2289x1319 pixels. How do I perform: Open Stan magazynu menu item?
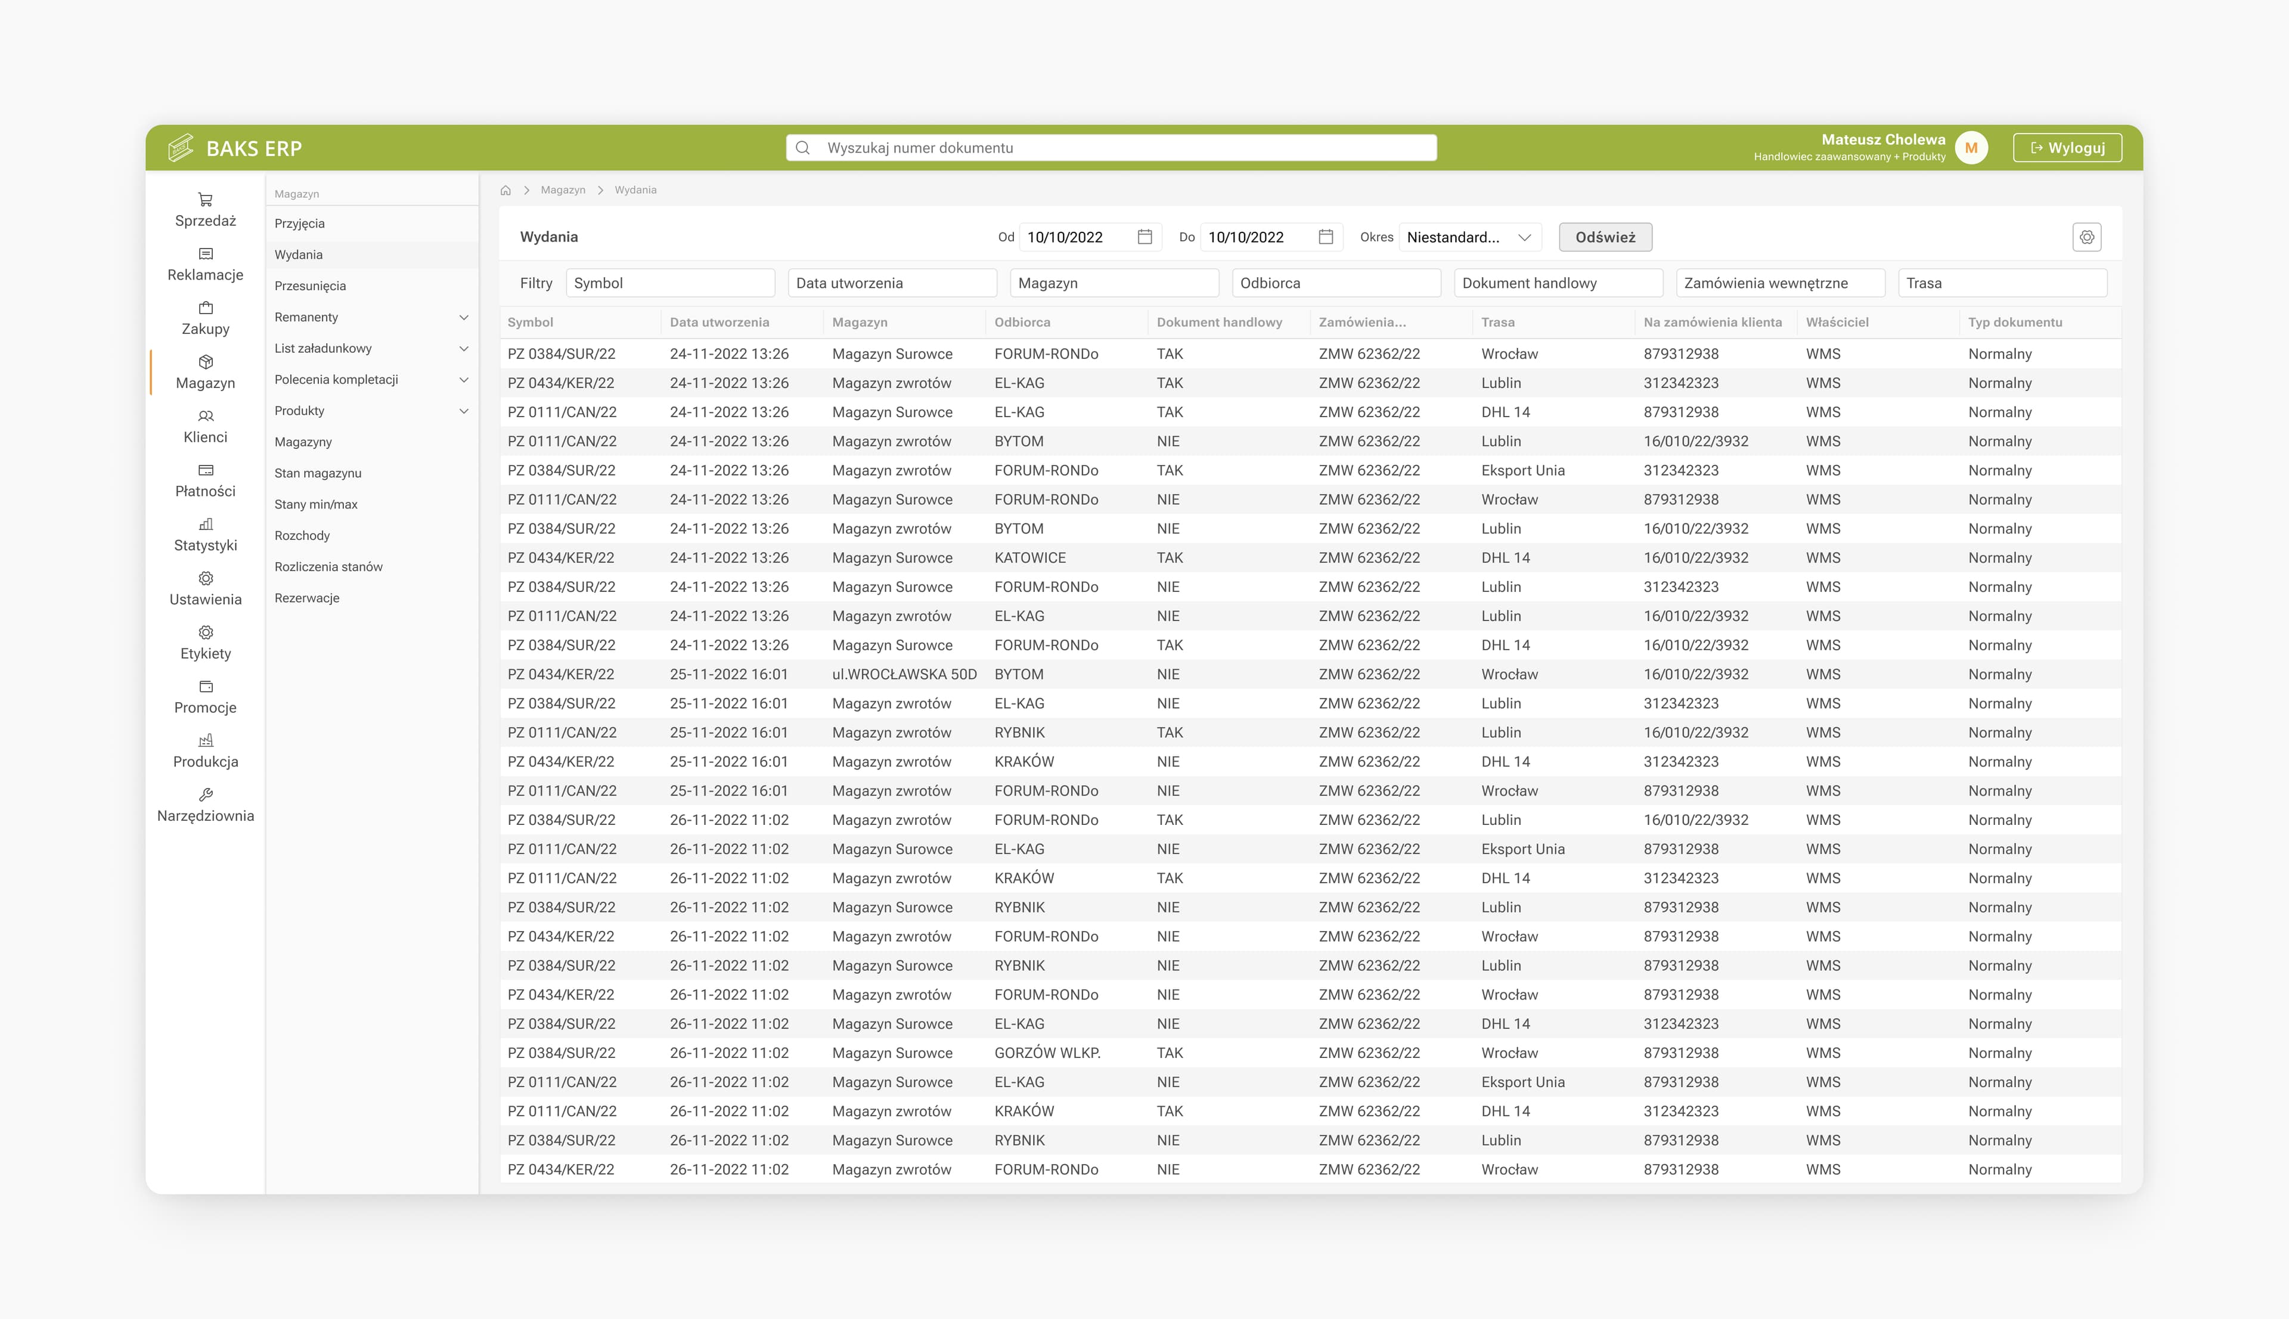pyautogui.click(x=373, y=473)
